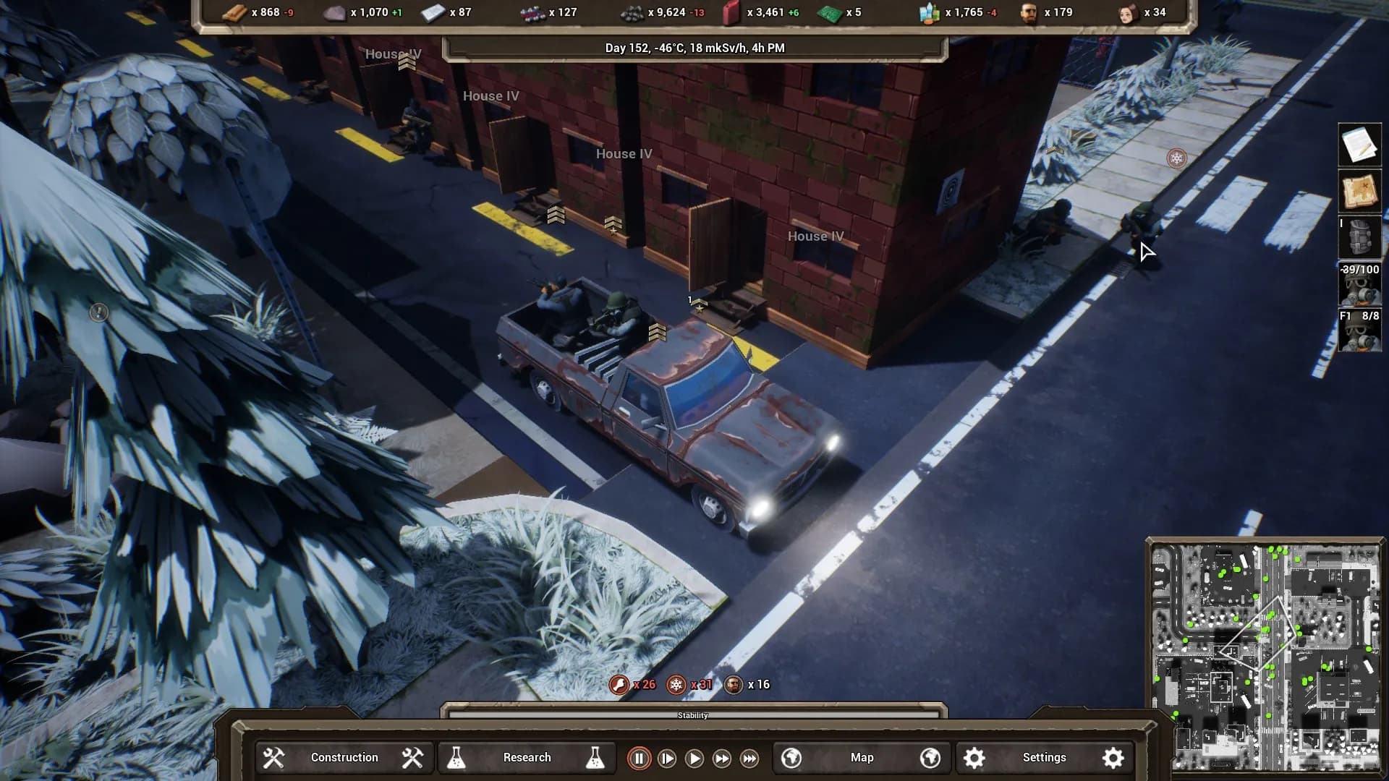Click the red fuel canister icon

click(732, 12)
